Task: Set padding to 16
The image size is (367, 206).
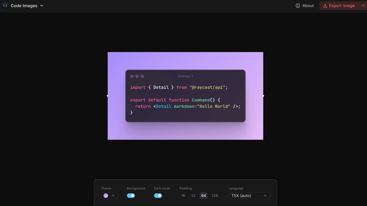Action: click(183, 195)
